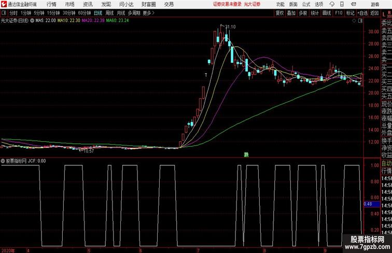Click the T marker on the chart
Image resolution: width=392 pixels, height=253 pixels.
[x=206, y=75]
